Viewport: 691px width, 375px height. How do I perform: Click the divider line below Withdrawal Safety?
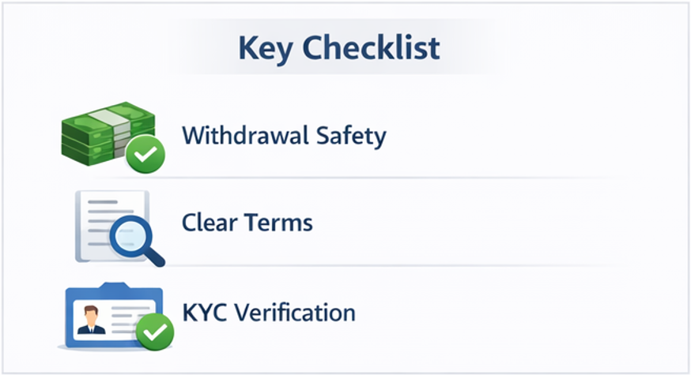(x=395, y=178)
